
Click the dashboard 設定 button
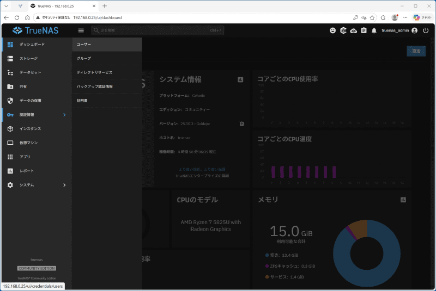[x=416, y=51]
